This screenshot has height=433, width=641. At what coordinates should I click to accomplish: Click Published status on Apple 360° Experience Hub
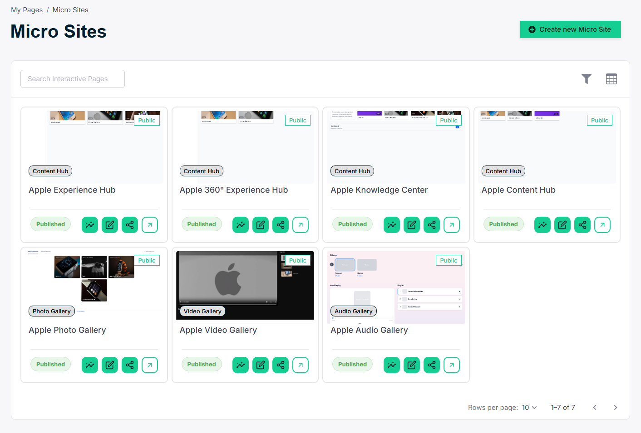(x=202, y=224)
